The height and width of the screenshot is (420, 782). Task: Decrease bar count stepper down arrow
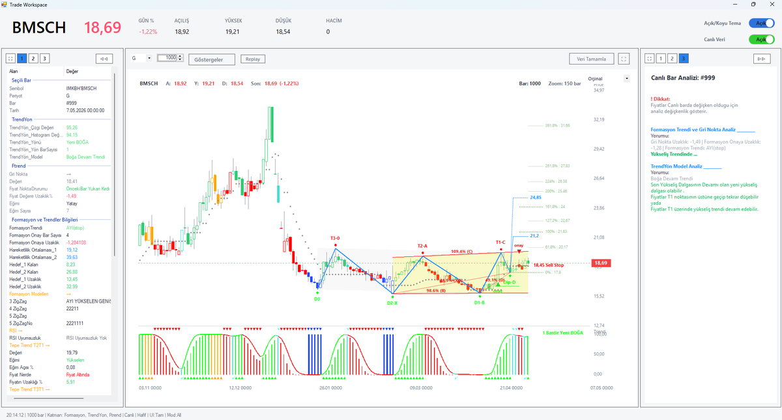click(181, 60)
